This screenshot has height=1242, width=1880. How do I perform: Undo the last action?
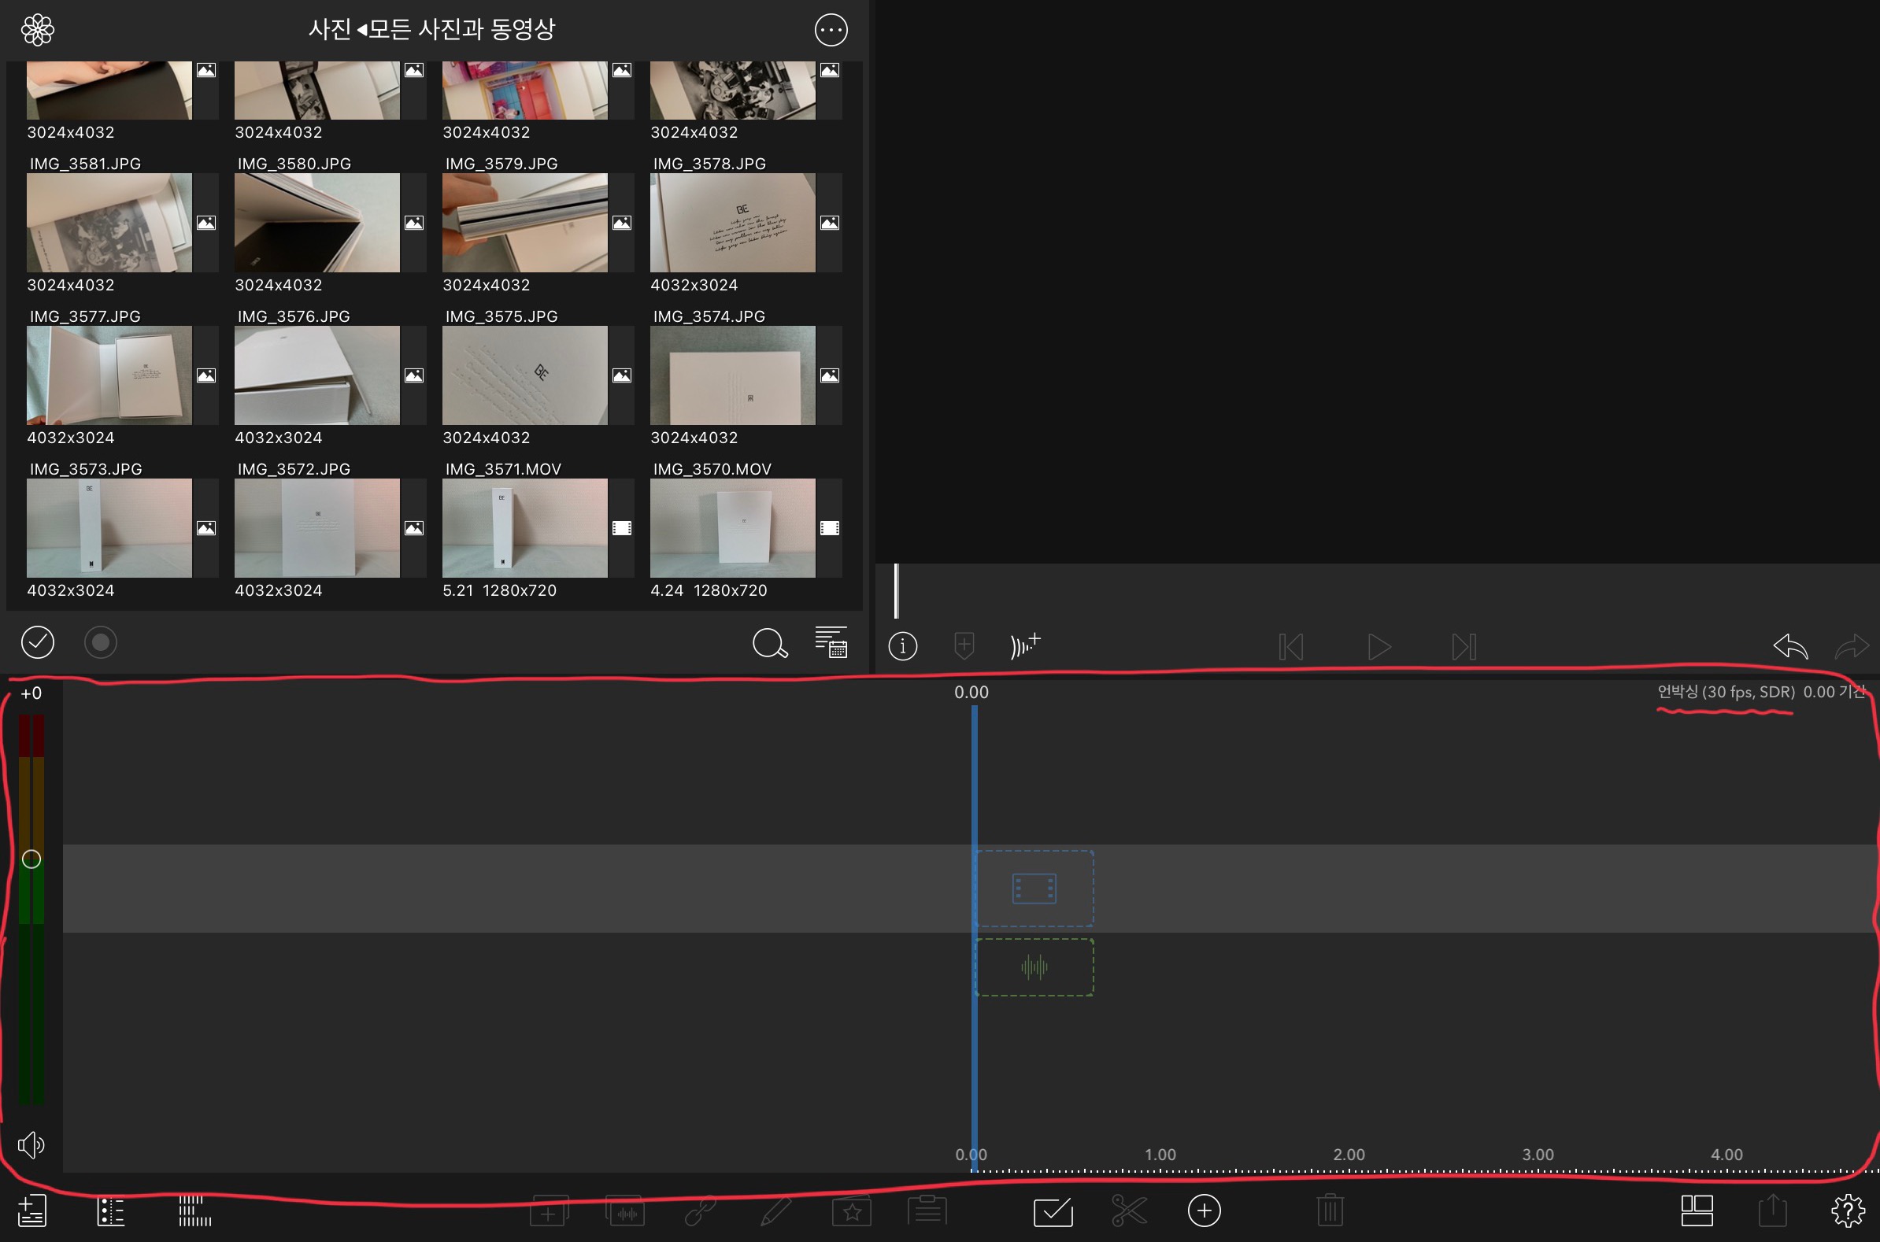1789,645
